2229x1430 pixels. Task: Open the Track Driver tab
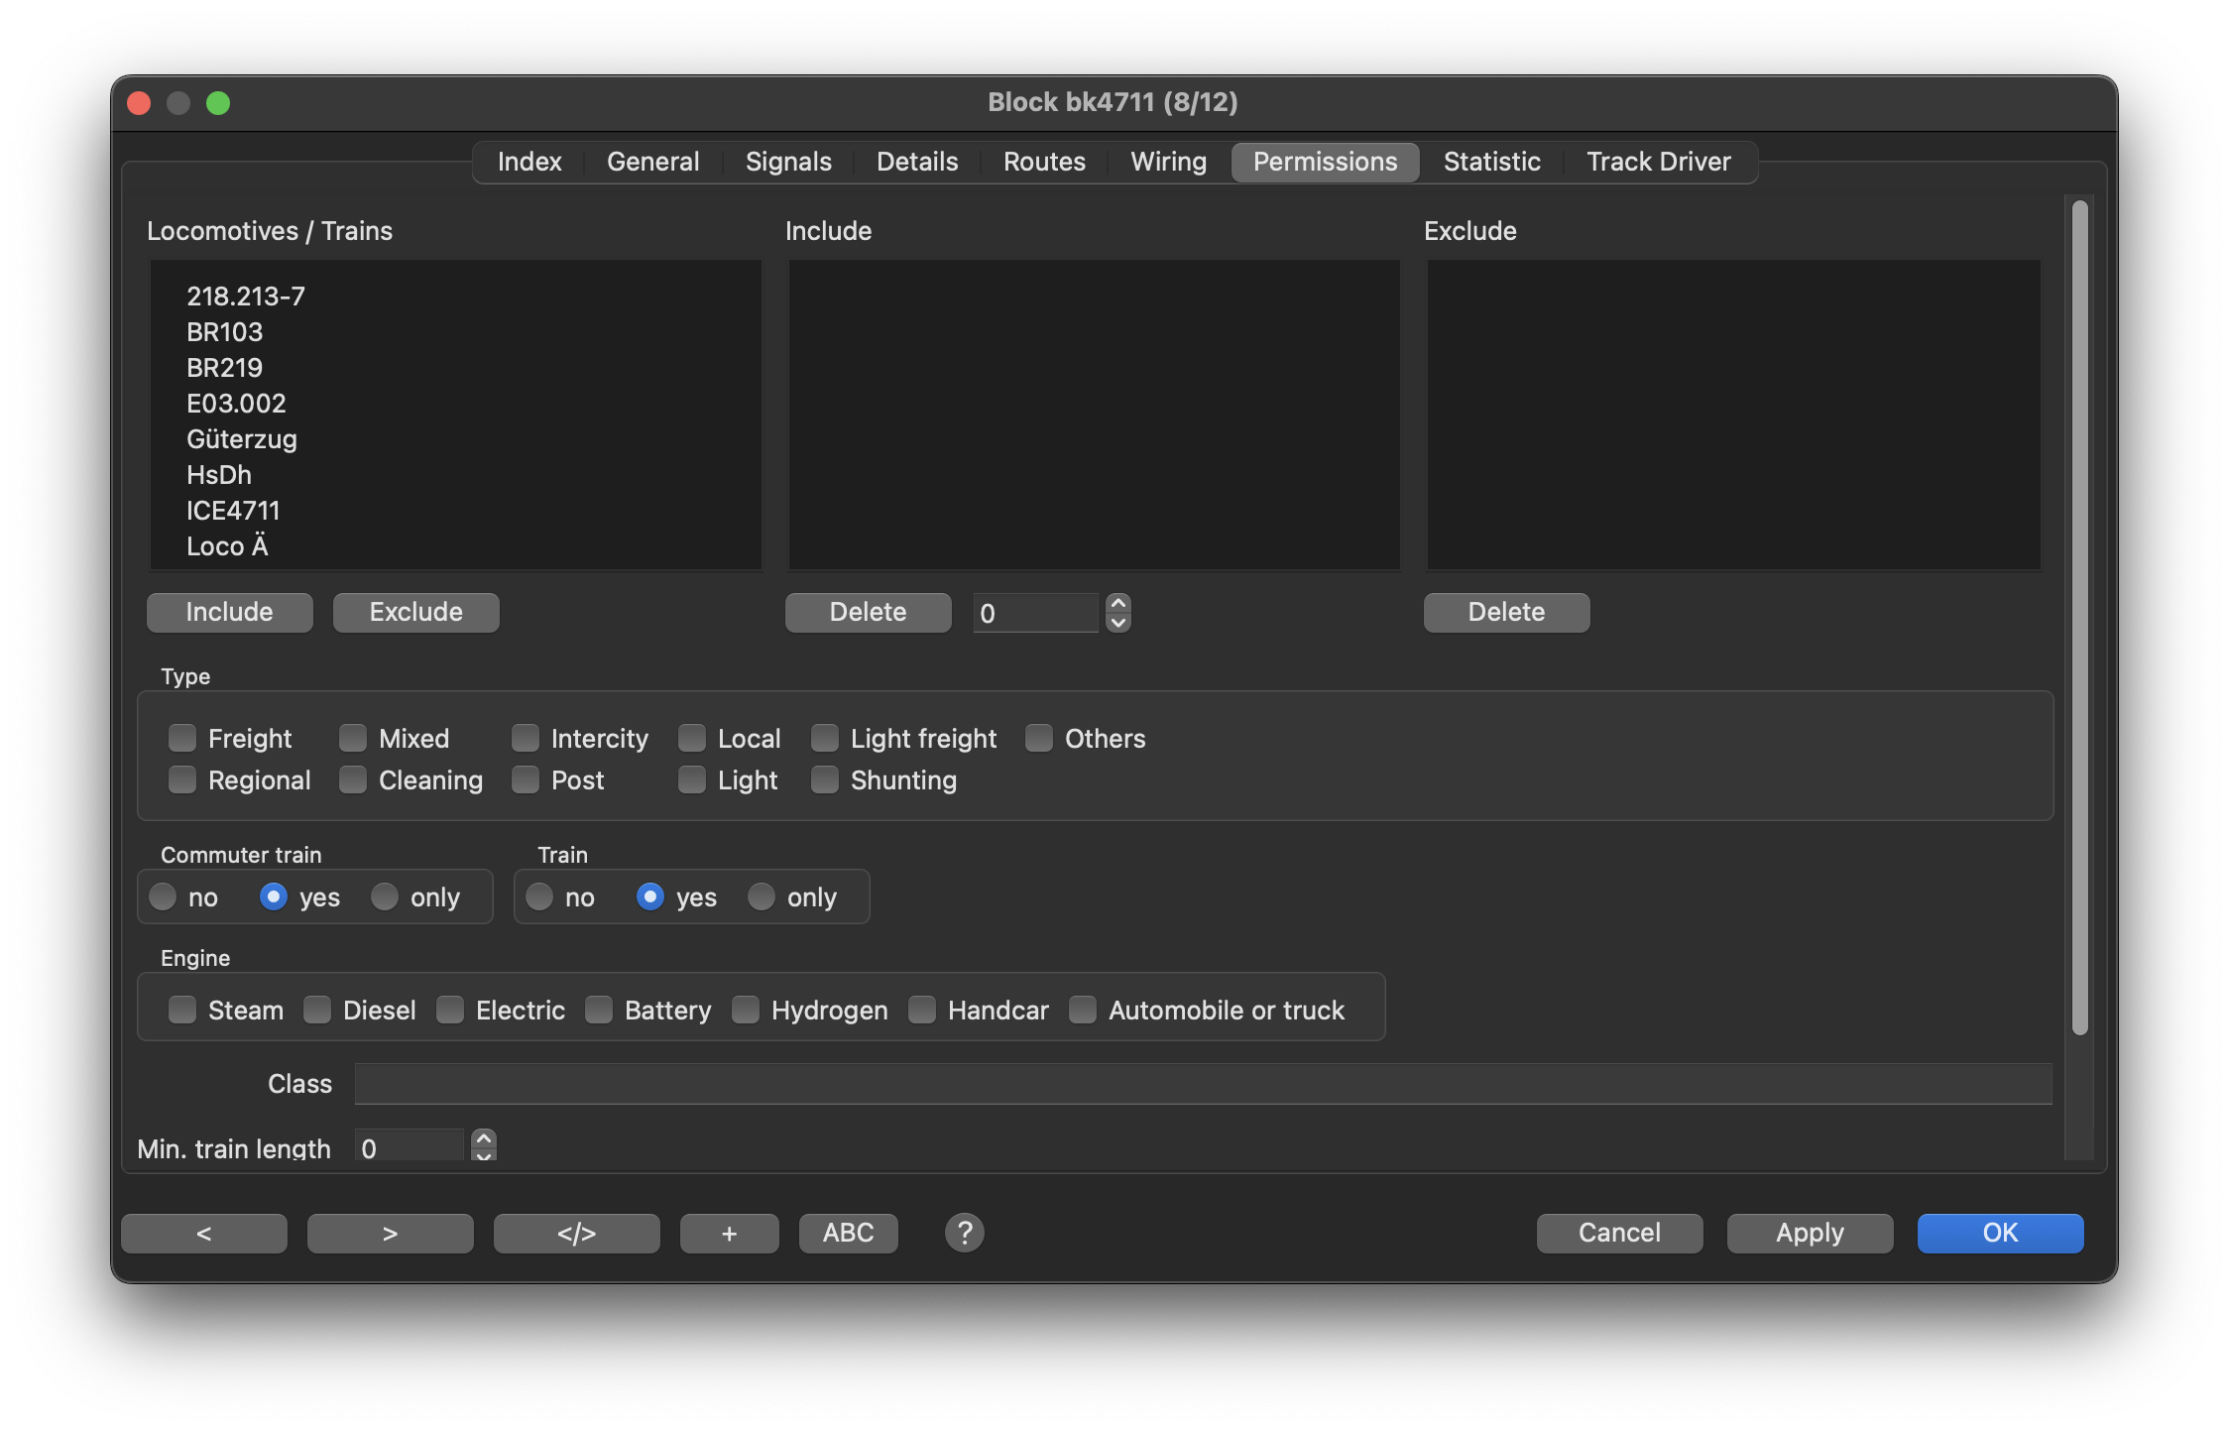[x=1658, y=162]
